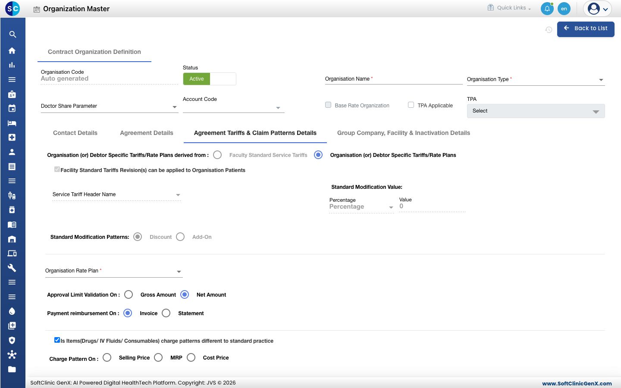The width and height of the screenshot is (621, 388).
Task: Open the Group Company, Facility & Inactivation Details tab
Action: point(404,133)
